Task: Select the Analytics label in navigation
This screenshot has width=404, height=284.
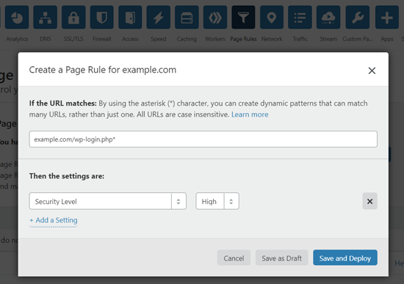Action: pyautogui.click(x=17, y=39)
